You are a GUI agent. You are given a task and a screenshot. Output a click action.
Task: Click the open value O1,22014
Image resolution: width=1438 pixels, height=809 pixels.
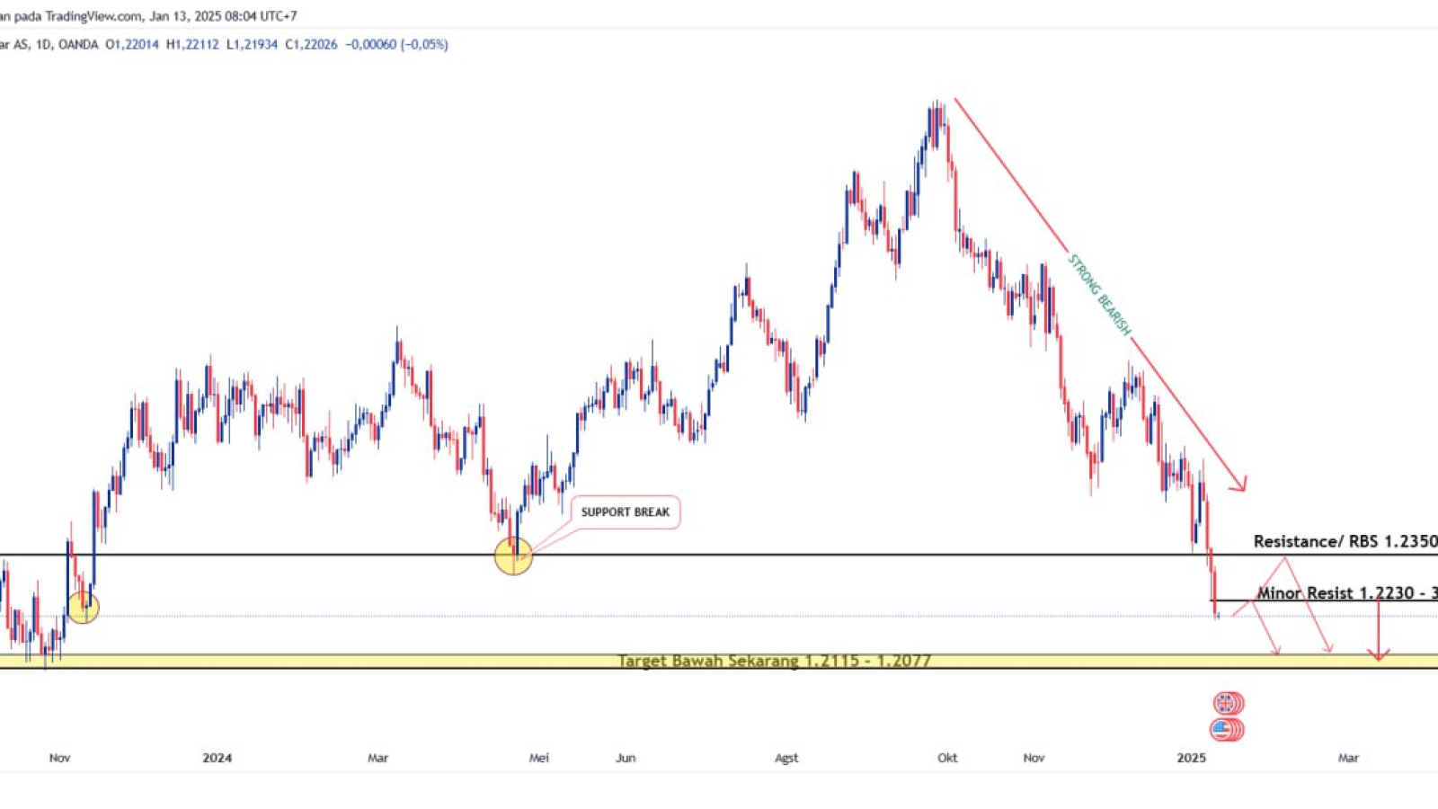[132, 44]
